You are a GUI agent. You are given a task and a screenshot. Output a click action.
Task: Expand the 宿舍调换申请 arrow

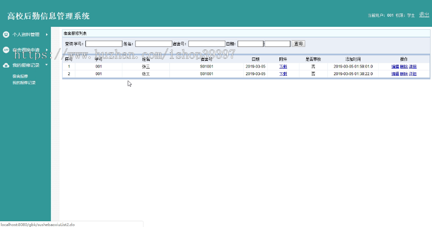pos(47,50)
